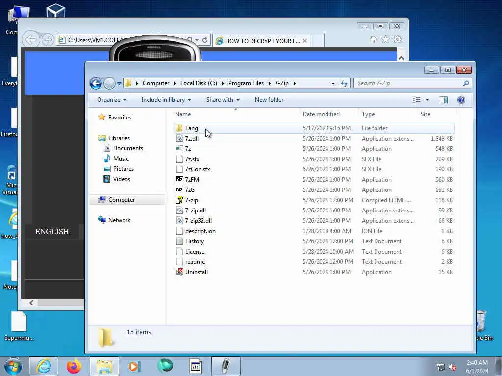Select the 7-zip compiled HTML help icon
502x376 pixels.
[179, 200]
